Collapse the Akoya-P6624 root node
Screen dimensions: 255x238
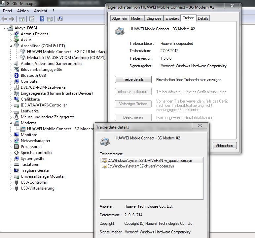click(4, 28)
